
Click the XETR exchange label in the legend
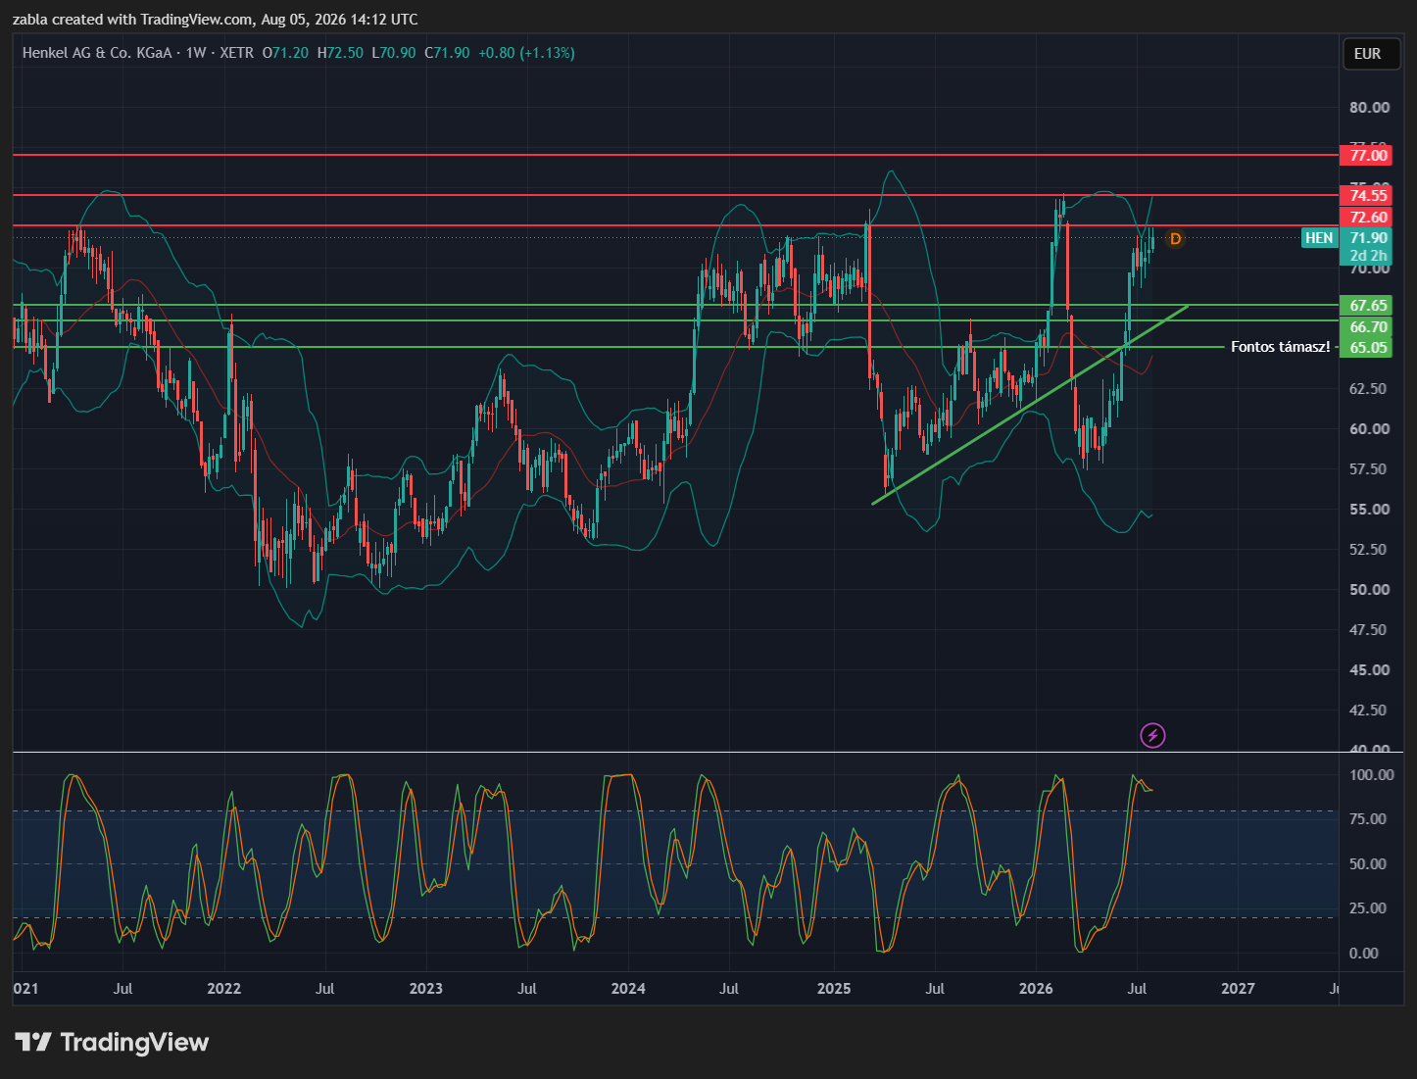point(237,53)
